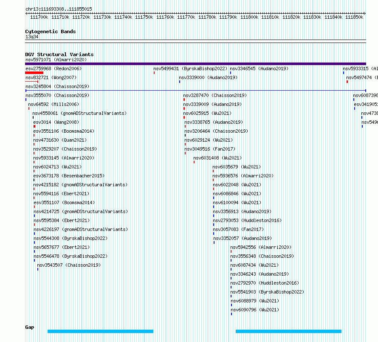Open variant label esv2759968 (Redon2006)

point(54,68)
